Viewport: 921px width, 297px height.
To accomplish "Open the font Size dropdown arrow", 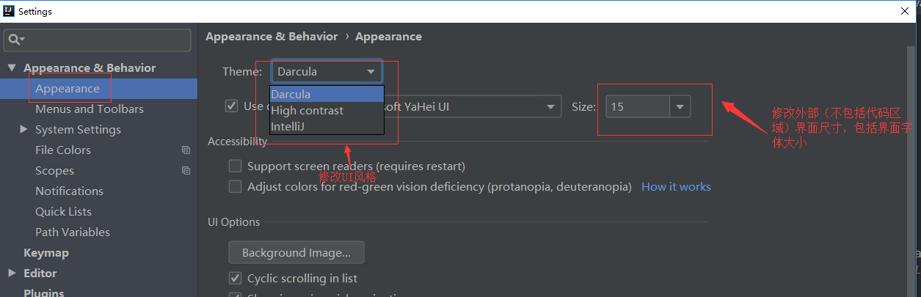I will point(680,107).
